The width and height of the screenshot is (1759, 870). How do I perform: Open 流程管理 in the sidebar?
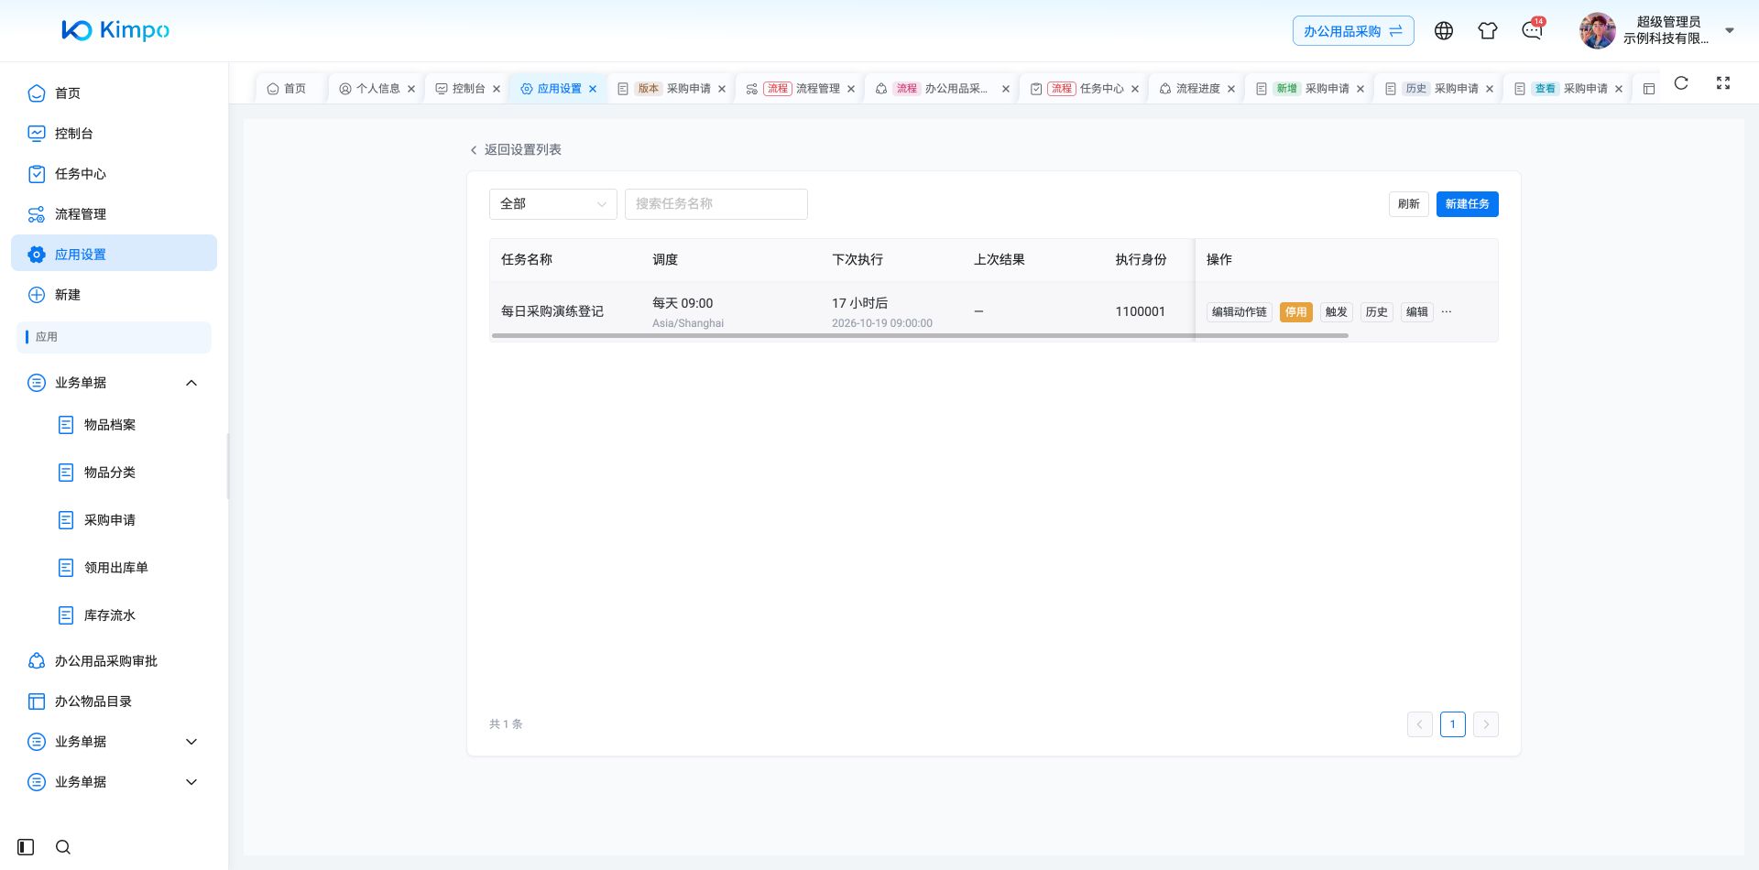tap(115, 214)
